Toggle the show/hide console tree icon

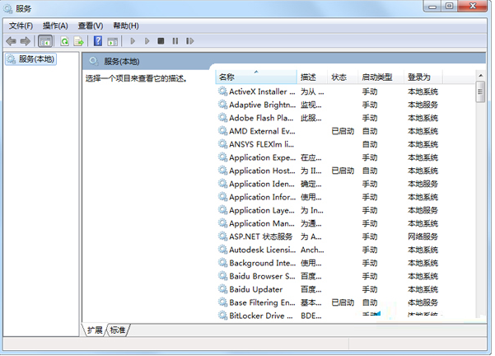pyautogui.click(x=45, y=40)
